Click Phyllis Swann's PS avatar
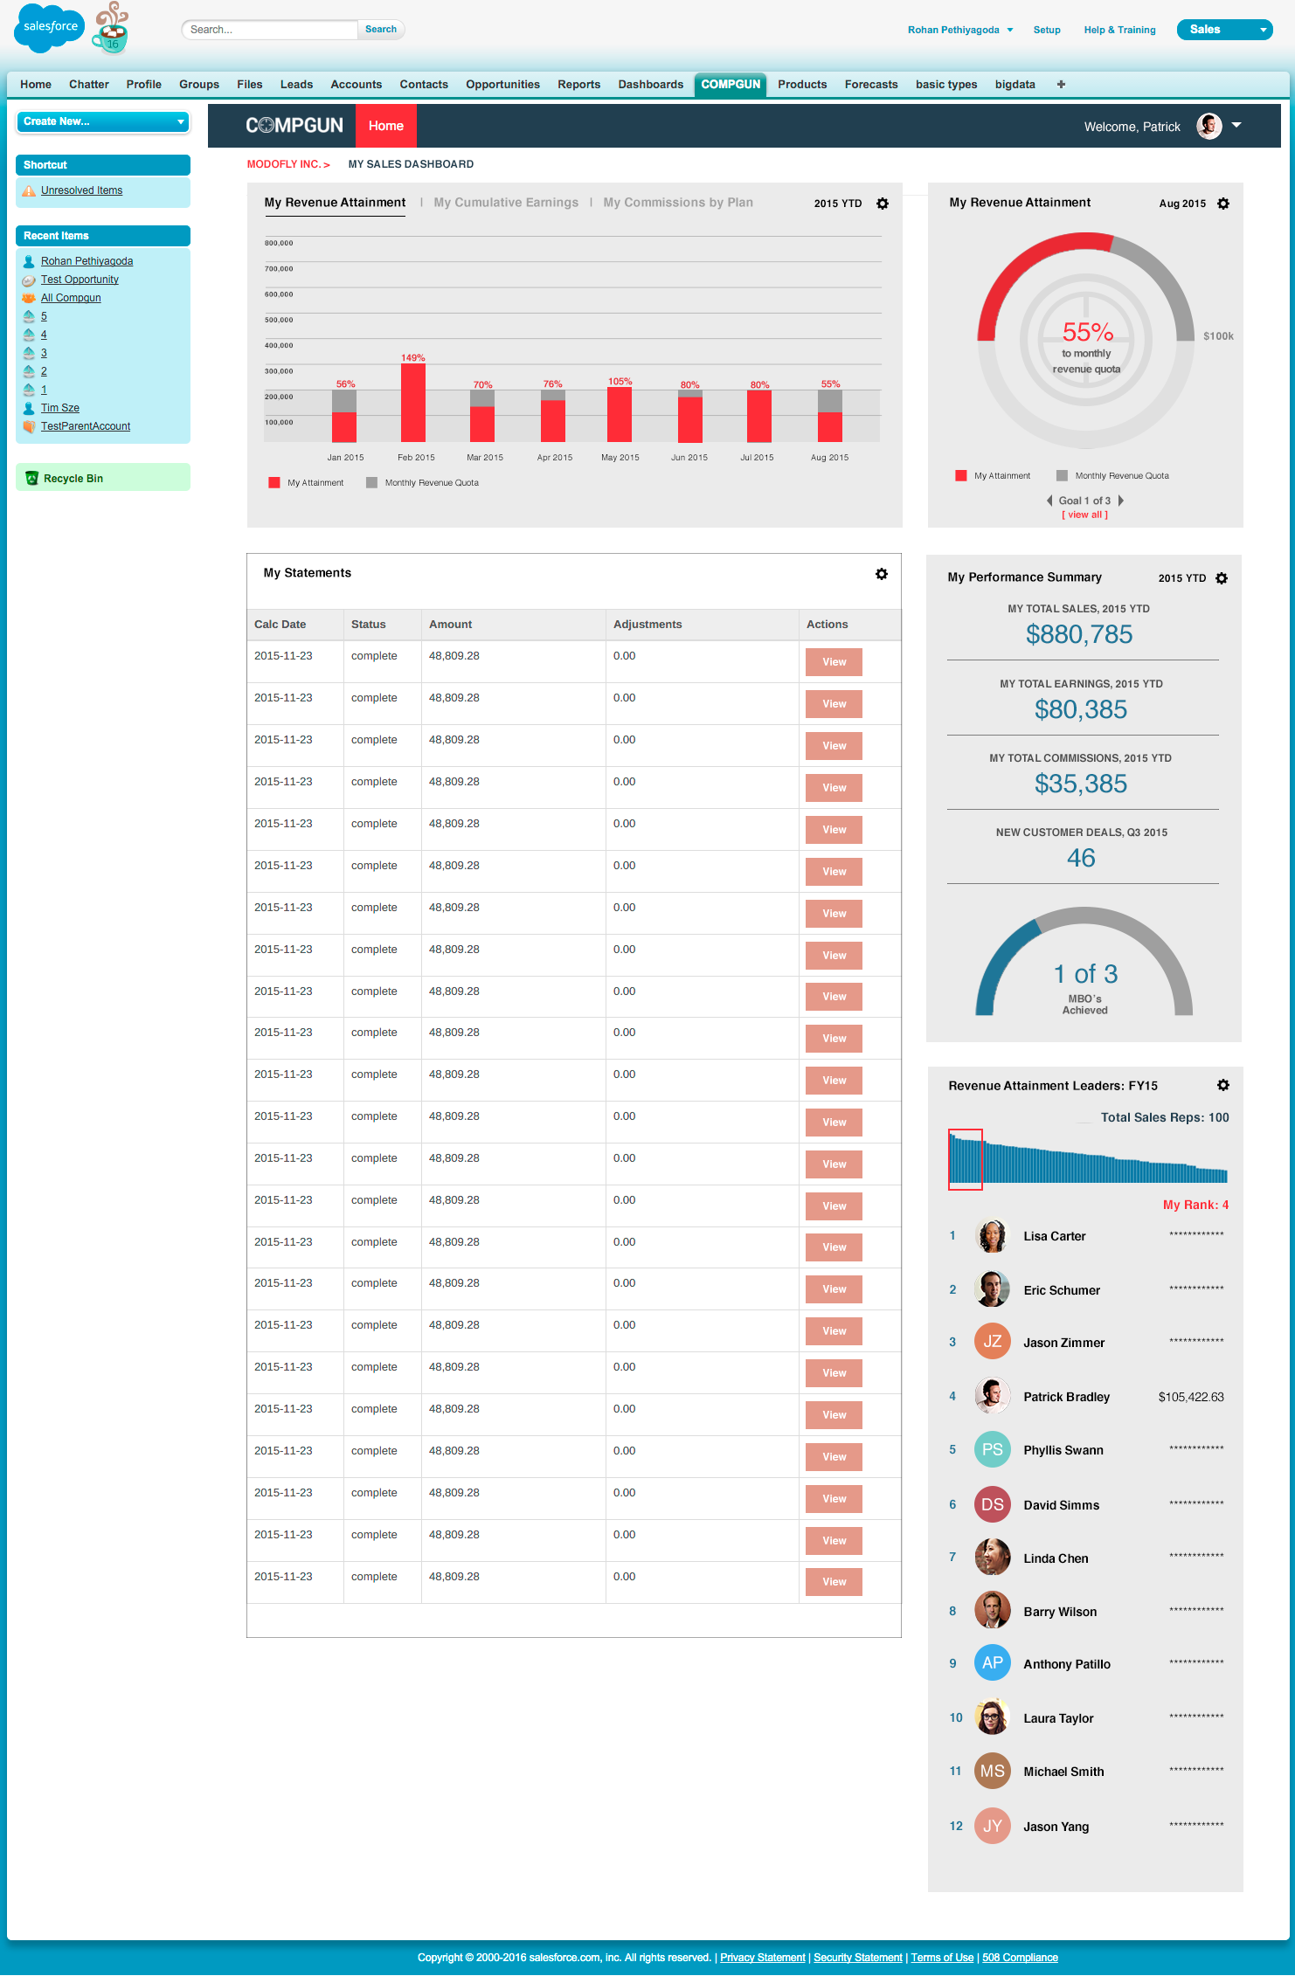Image resolution: width=1295 pixels, height=1976 pixels. point(992,1449)
